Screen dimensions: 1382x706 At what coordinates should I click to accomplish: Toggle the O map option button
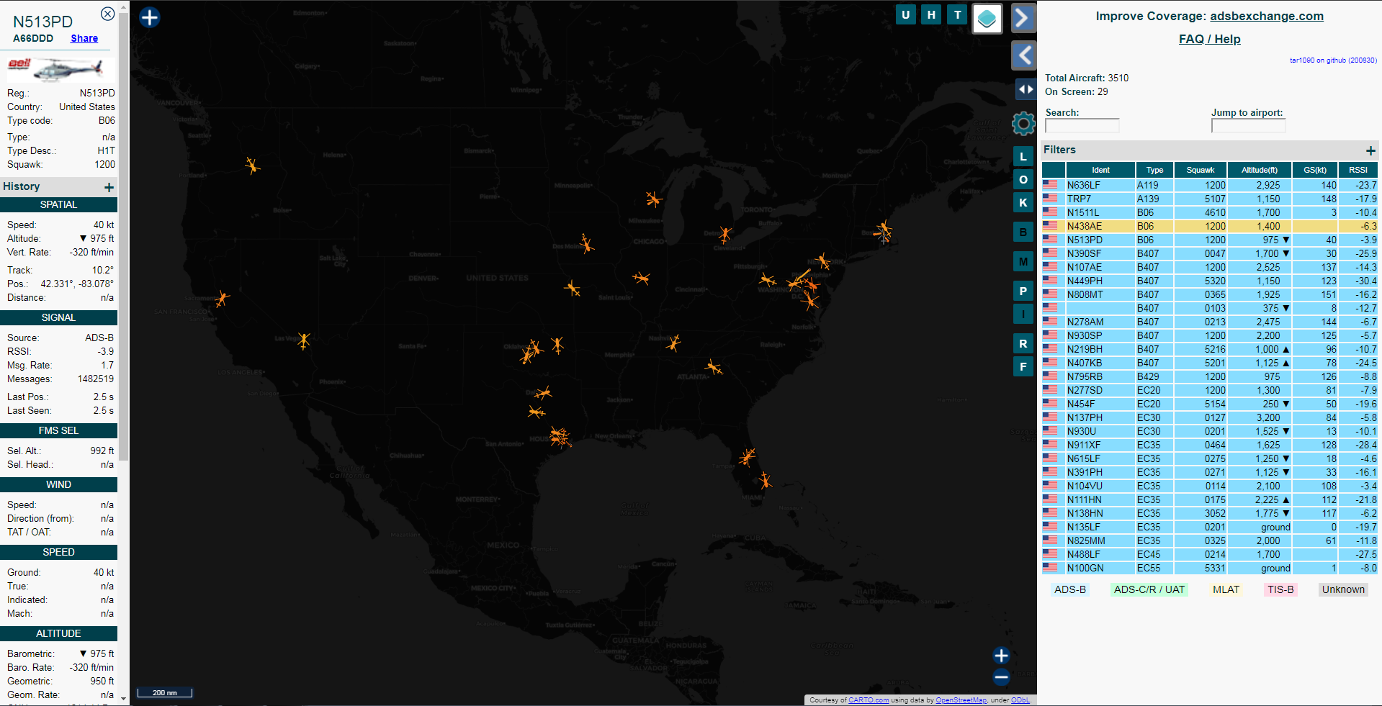click(x=1023, y=179)
